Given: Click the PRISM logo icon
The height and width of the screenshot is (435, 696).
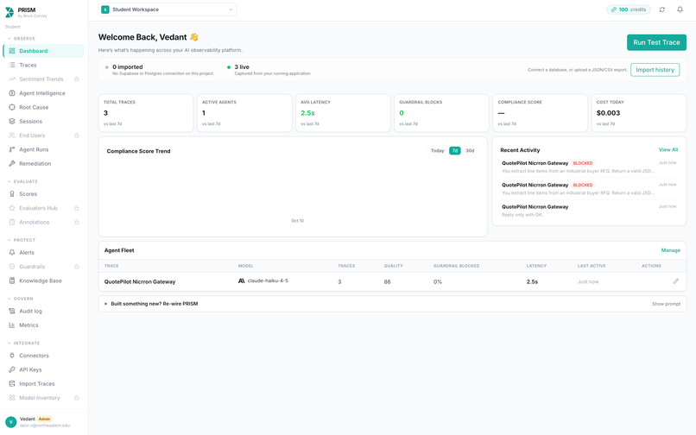Looking at the screenshot, I should (x=9, y=12).
